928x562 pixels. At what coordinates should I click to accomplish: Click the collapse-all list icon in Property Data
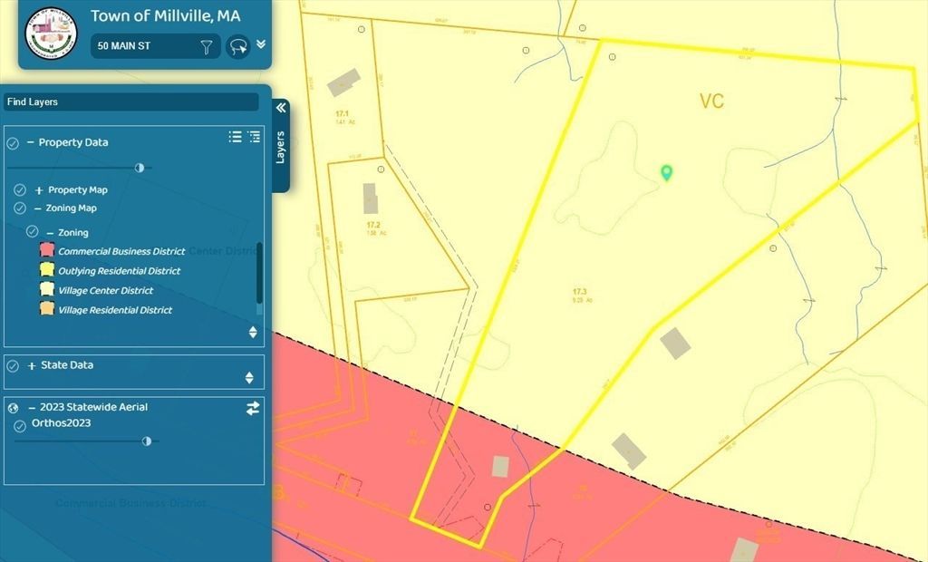coord(254,137)
